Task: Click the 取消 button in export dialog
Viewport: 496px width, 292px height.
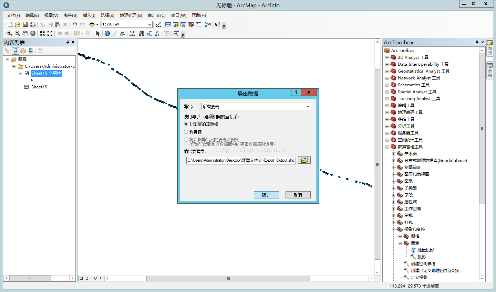Action: [298, 195]
